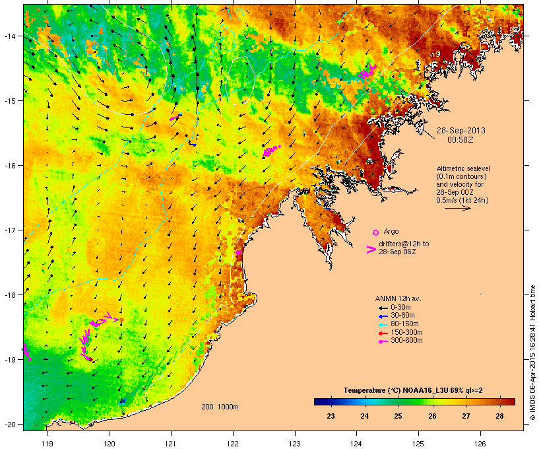
Task: Click the text 'Altimetric sealevel'
Action: tap(463, 168)
